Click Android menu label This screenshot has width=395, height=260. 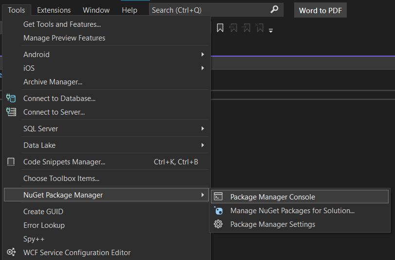[36, 55]
